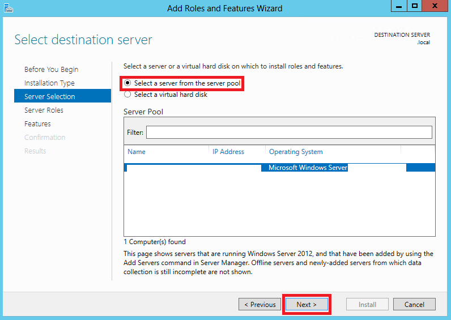Close the wizard with the X button
This screenshot has height=320, width=451.
point(435,6)
